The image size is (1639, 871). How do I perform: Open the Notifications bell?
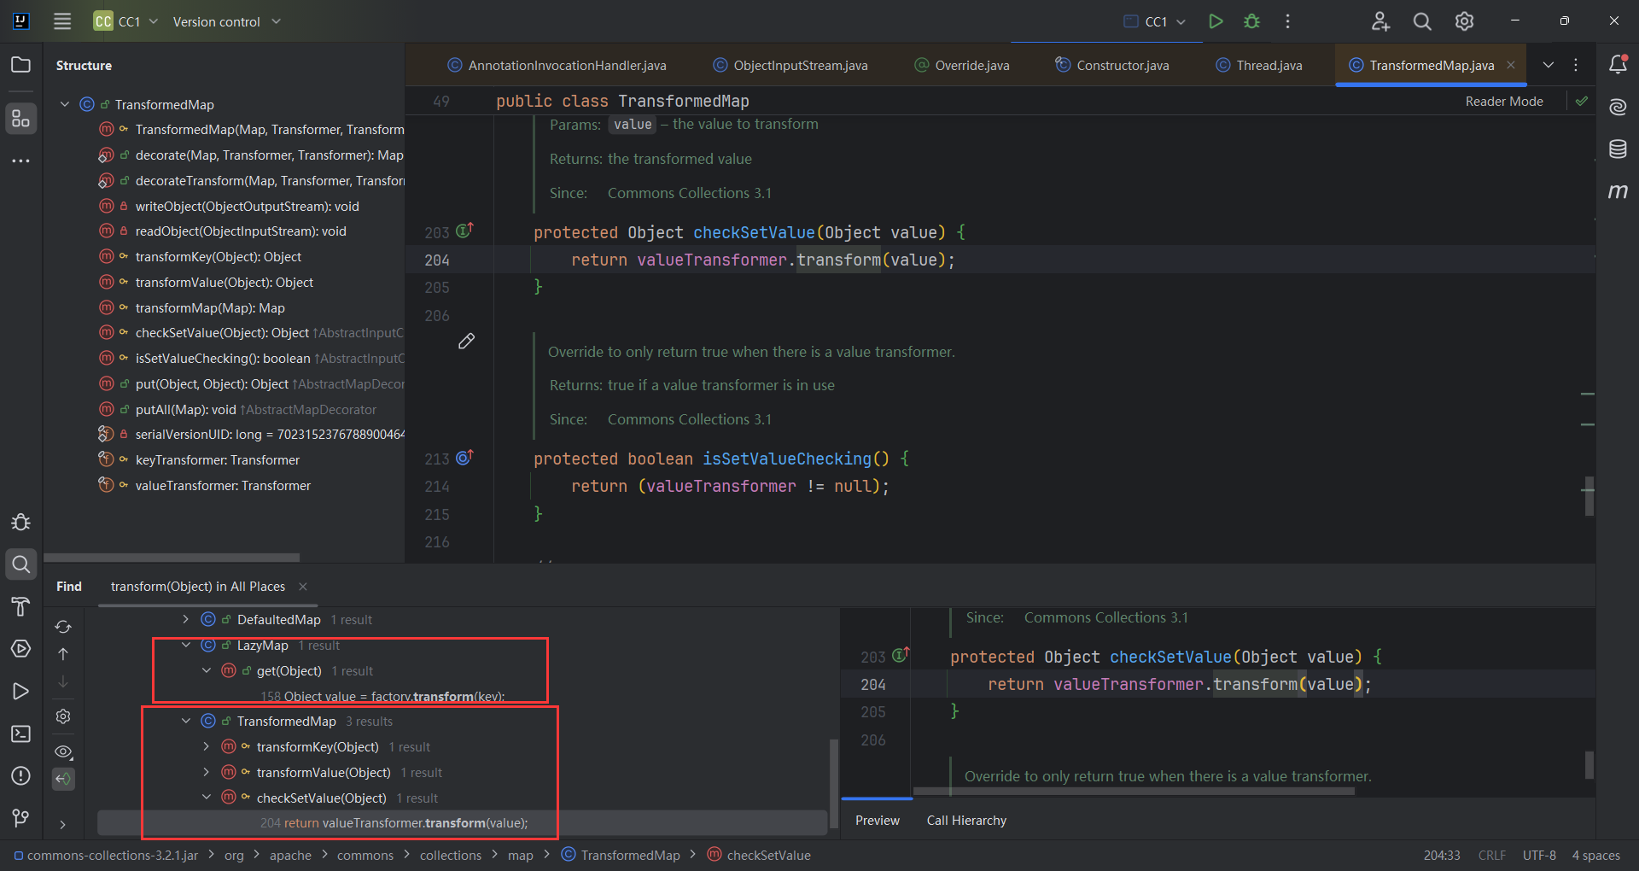click(1618, 64)
